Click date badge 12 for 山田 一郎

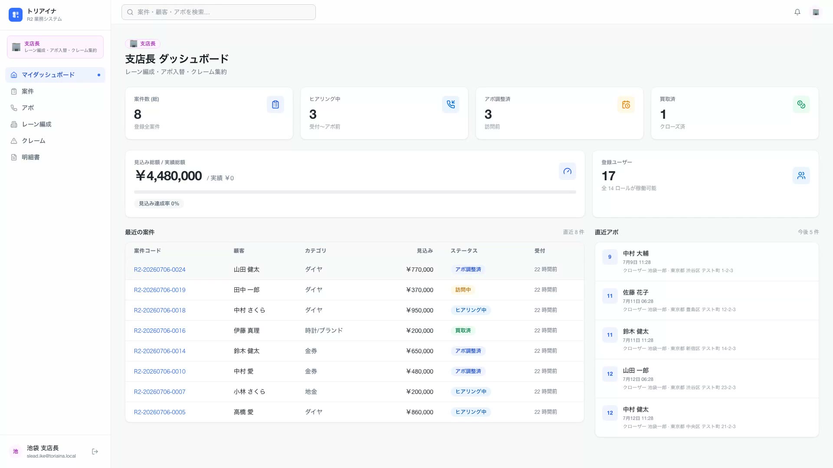point(610,374)
